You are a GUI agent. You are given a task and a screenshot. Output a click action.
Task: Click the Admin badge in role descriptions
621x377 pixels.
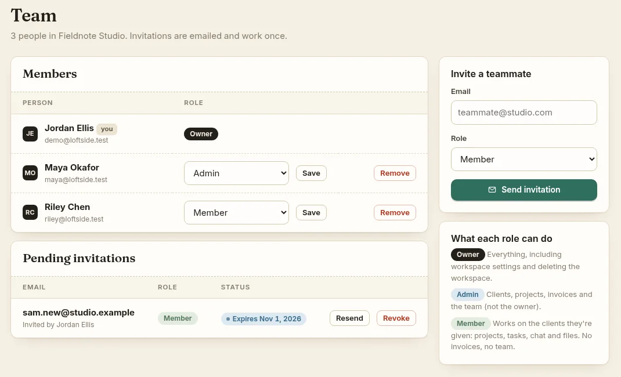click(467, 294)
